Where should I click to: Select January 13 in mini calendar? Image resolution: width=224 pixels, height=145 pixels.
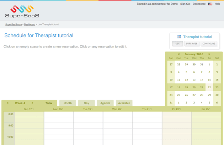(194, 80)
